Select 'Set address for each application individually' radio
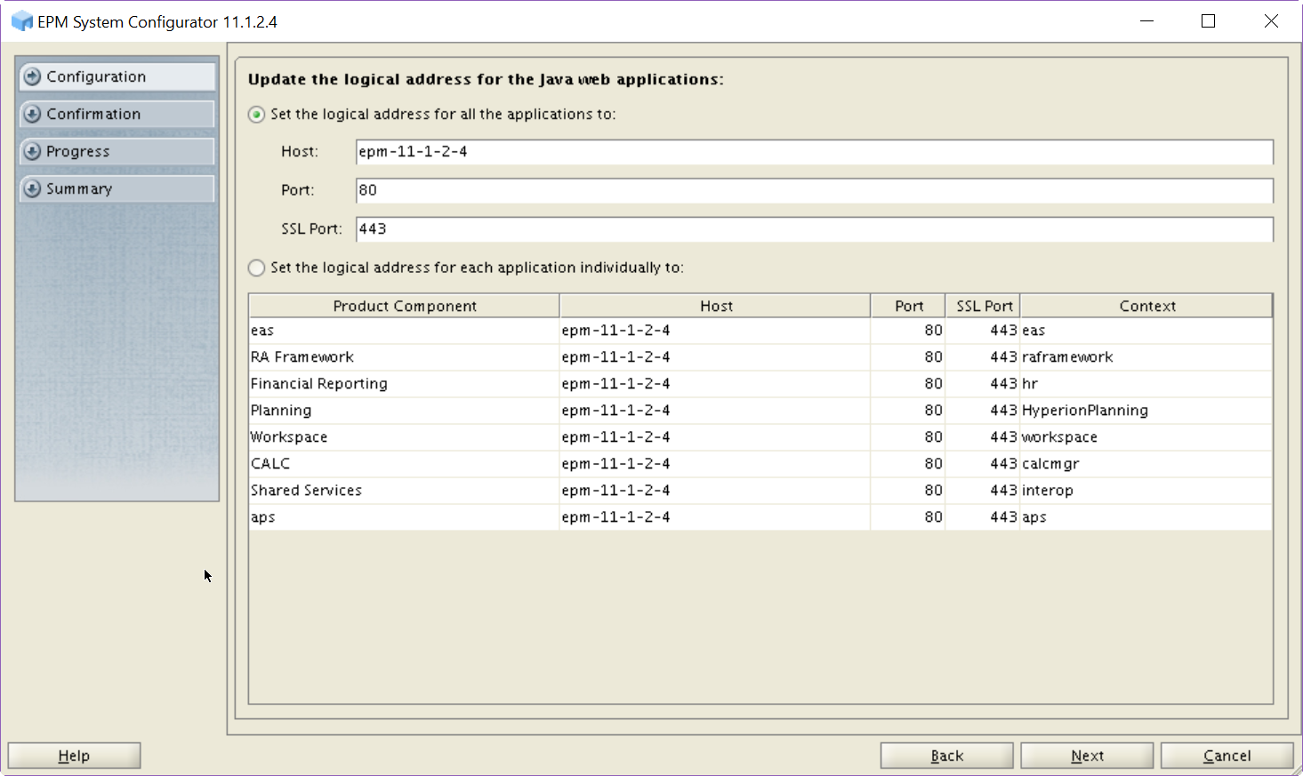This screenshot has height=776, width=1303. point(257,268)
